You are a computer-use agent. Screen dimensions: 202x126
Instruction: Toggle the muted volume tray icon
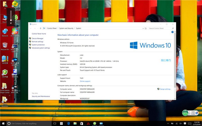click(181, 123)
